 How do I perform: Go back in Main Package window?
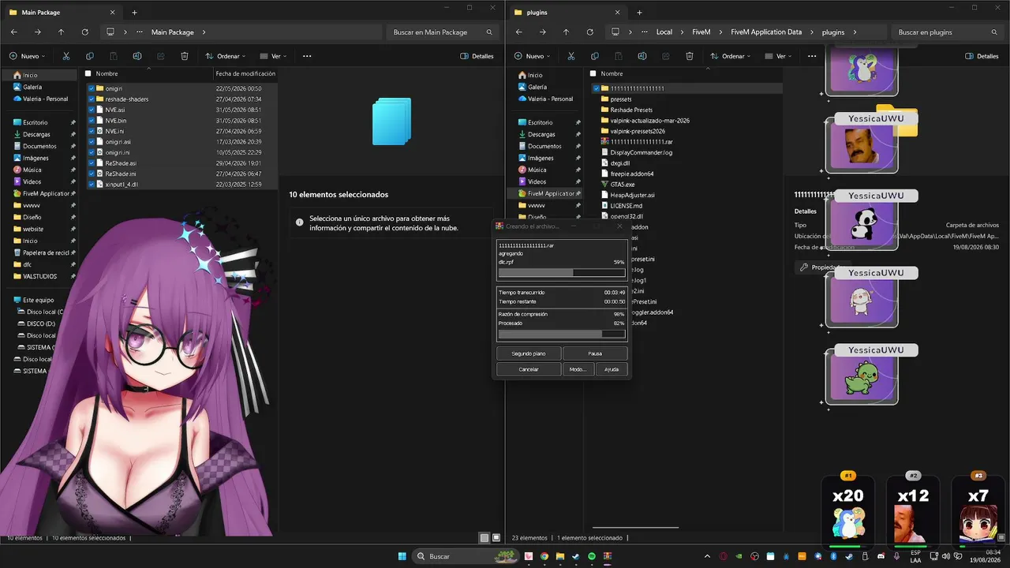click(14, 32)
